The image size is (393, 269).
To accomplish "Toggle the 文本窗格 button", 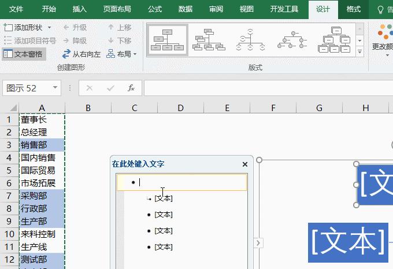I will click(x=23, y=54).
